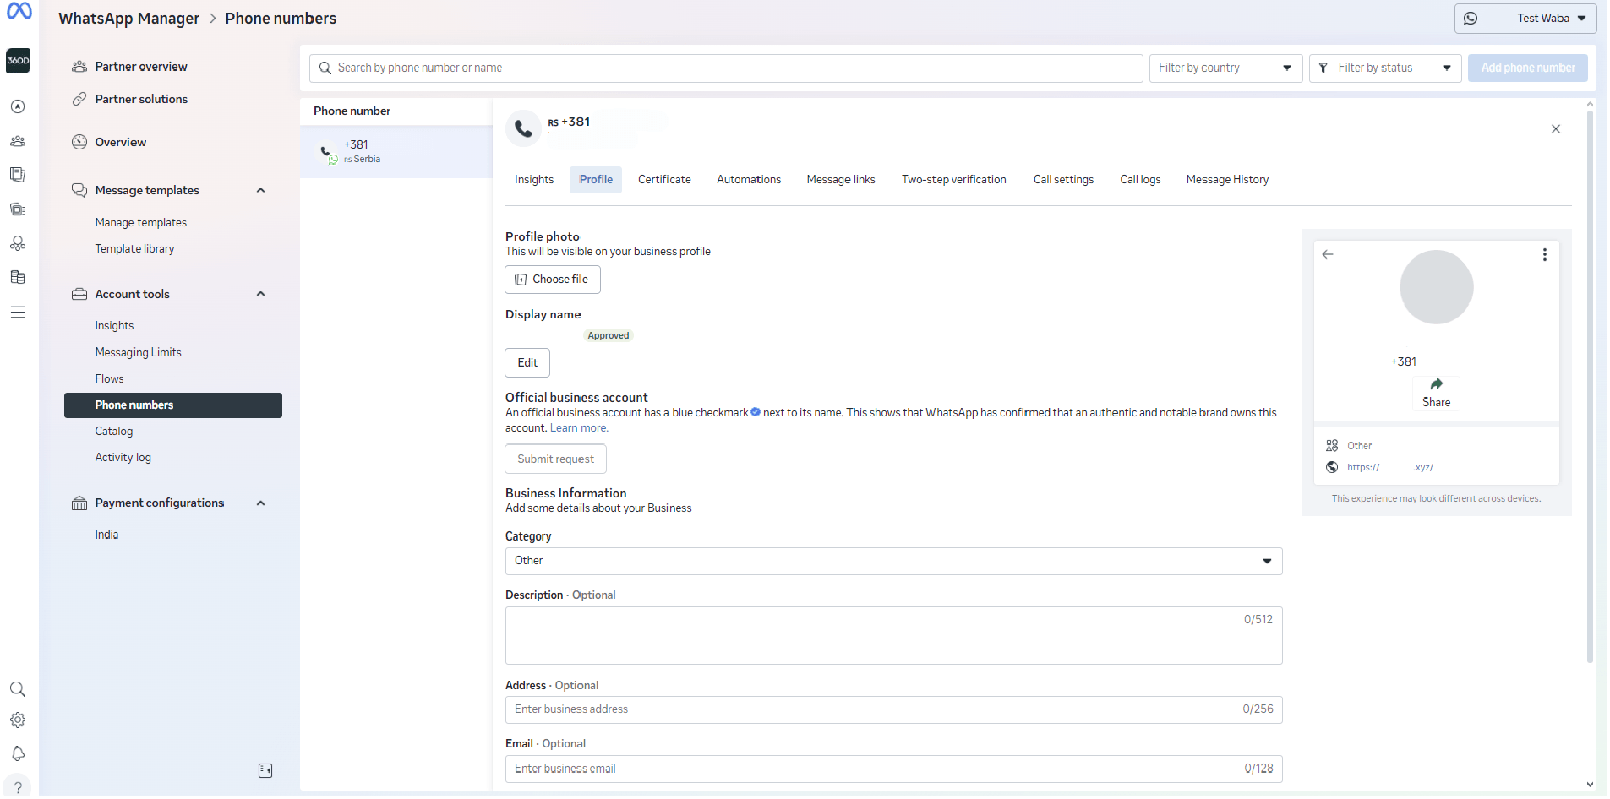This screenshot has width=1610, height=799.
Task: Click the globe website icon in preview
Action: tap(1332, 467)
